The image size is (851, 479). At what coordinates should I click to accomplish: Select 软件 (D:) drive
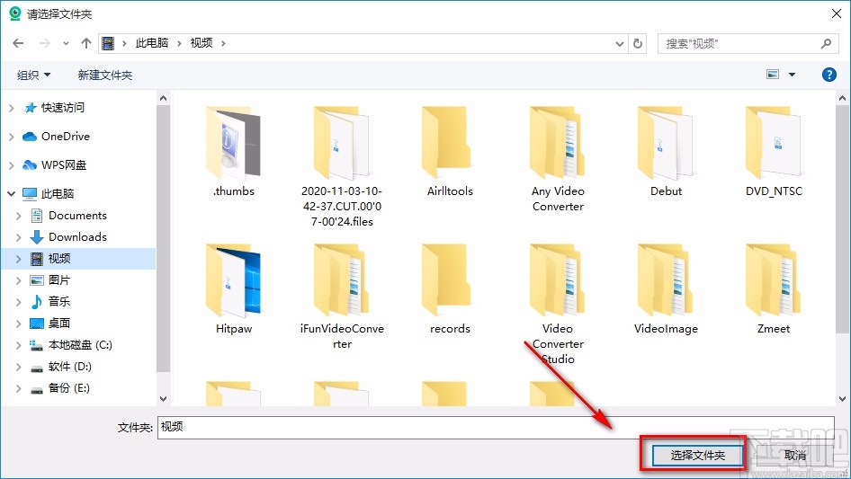(69, 367)
